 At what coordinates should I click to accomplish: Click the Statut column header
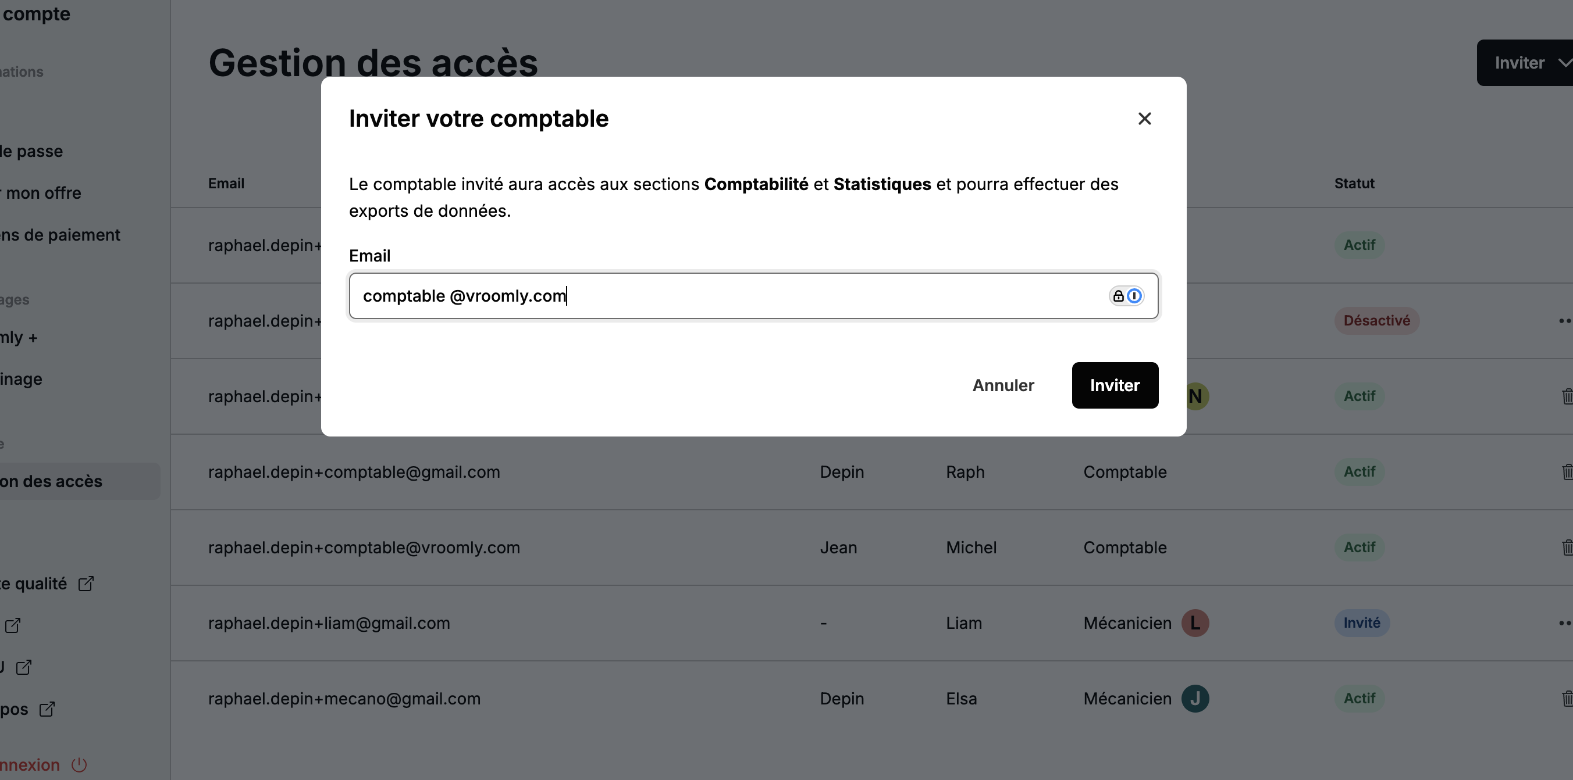click(x=1354, y=183)
